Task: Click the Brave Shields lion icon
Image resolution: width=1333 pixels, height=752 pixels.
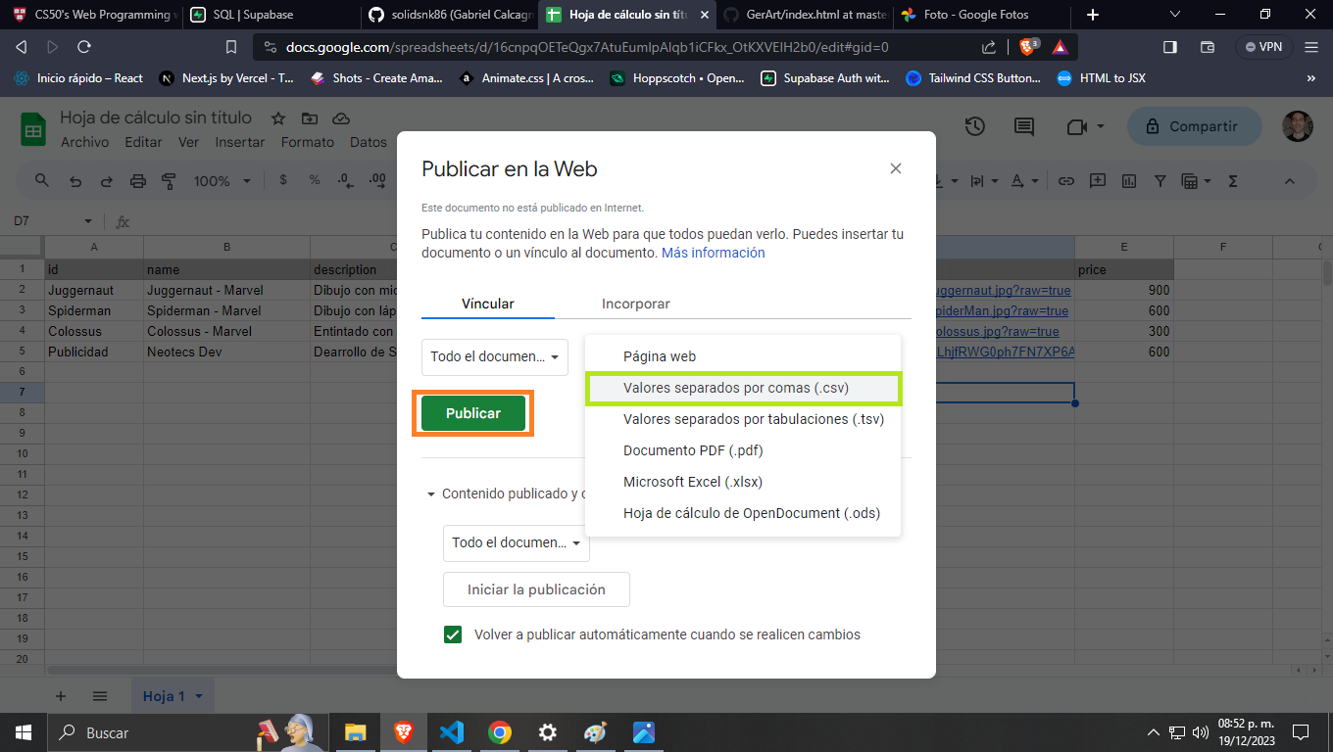Action: 1028,46
